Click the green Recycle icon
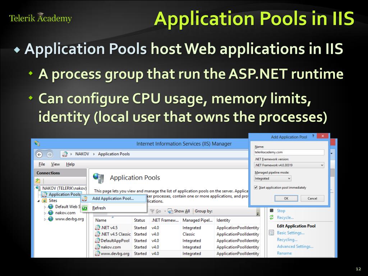The width and height of the screenshot is (368, 276). pyautogui.click(x=272, y=217)
